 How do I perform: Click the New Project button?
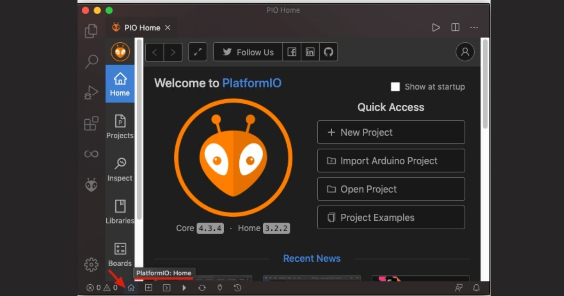coord(391,132)
